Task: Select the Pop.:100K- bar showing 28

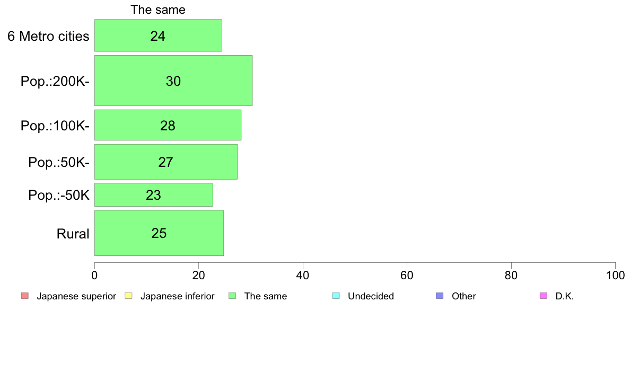Action: pos(168,125)
